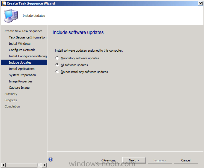The width and height of the screenshot is (204, 168).
Task: Close the Create Task Sequence Wizard window
Action: click(201, 3)
